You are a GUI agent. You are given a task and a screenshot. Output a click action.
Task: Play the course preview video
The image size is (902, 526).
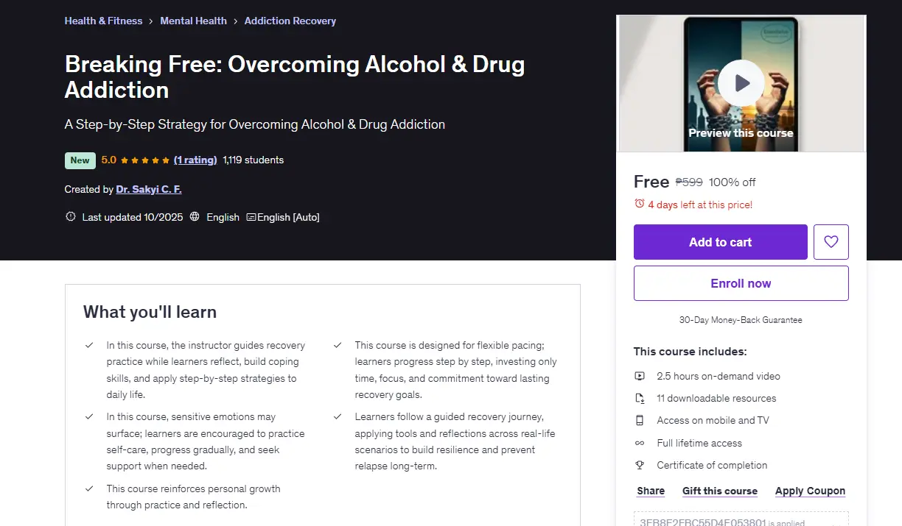point(741,83)
